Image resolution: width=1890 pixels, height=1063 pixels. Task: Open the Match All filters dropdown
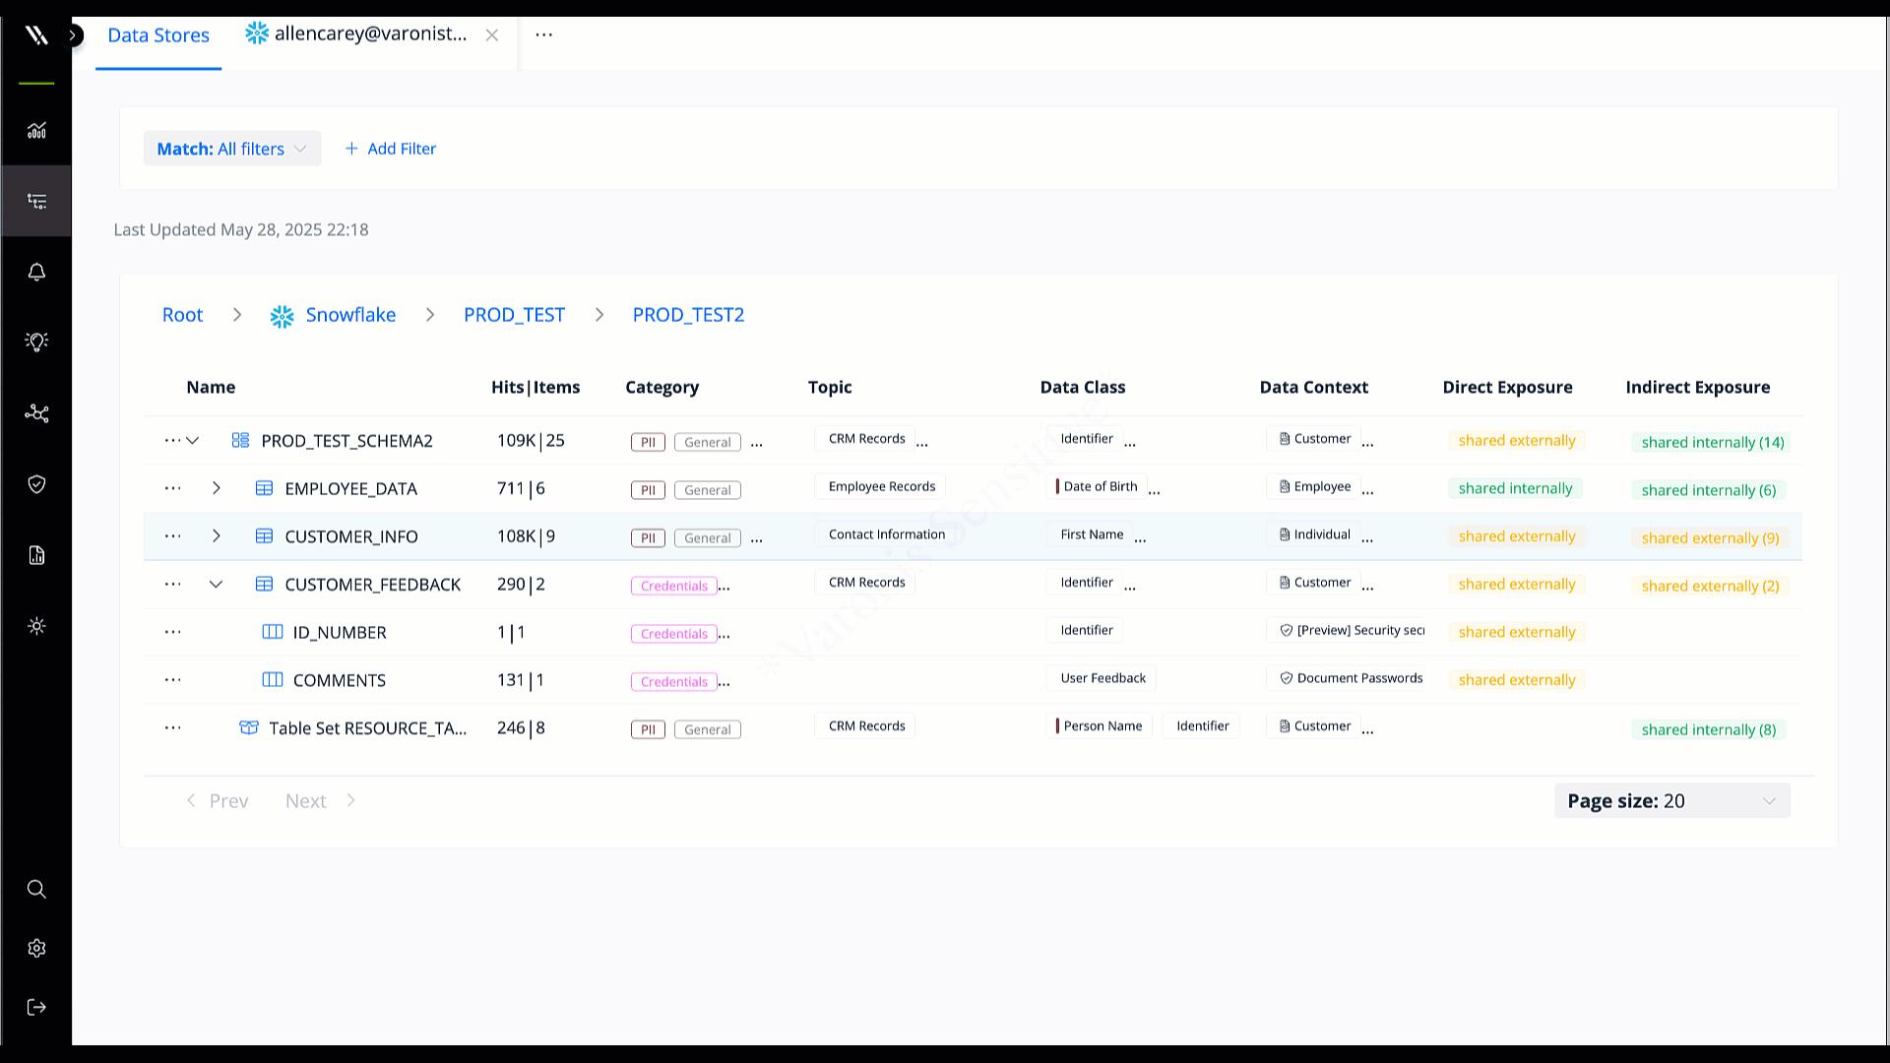tap(231, 148)
